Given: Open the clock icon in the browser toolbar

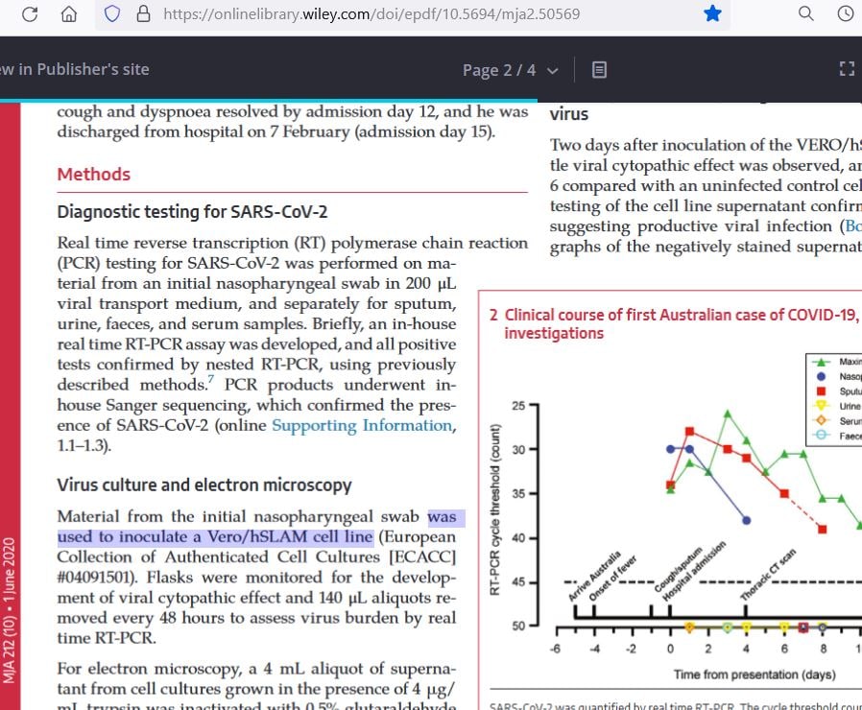Looking at the screenshot, I should click(x=846, y=13).
